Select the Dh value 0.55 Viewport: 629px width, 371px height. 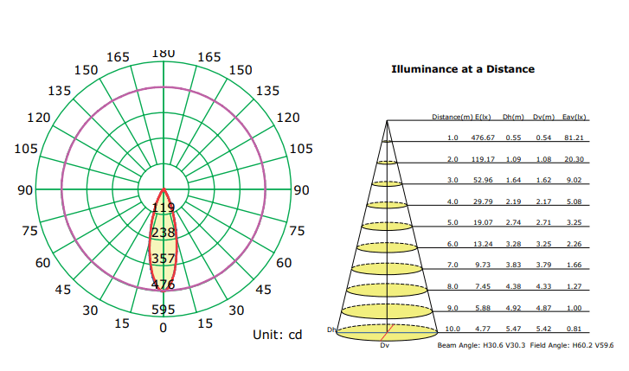513,138
